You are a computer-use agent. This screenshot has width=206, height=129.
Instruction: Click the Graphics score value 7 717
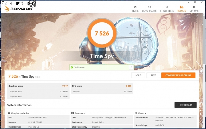pyautogui.click(x=65, y=86)
